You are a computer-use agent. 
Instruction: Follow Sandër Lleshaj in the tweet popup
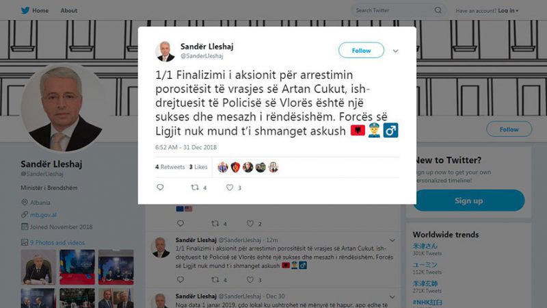pyautogui.click(x=361, y=50)
